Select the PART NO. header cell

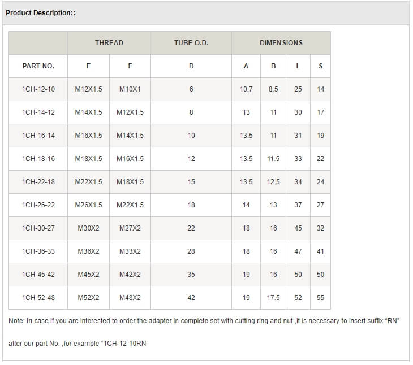38,66
